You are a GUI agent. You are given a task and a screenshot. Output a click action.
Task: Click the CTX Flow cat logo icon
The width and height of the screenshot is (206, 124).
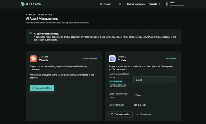[x=23, y=4]
